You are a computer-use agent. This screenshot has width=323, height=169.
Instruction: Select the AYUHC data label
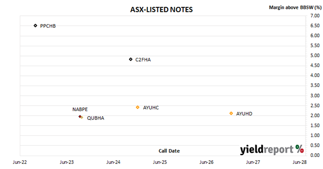click(x=151, y=108)
